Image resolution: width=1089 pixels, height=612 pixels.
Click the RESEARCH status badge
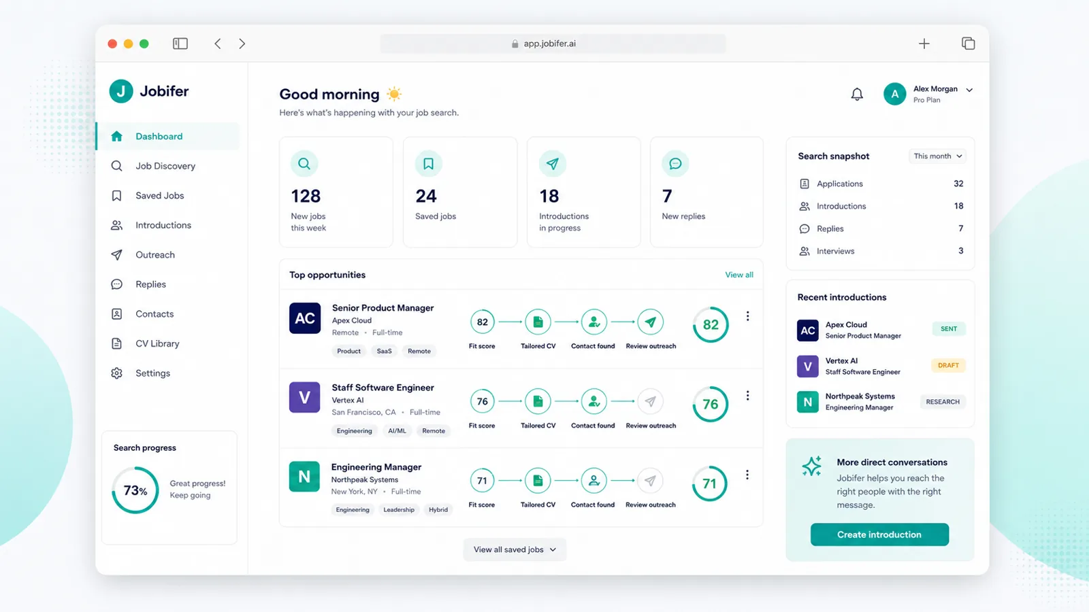tap(943, 402)
